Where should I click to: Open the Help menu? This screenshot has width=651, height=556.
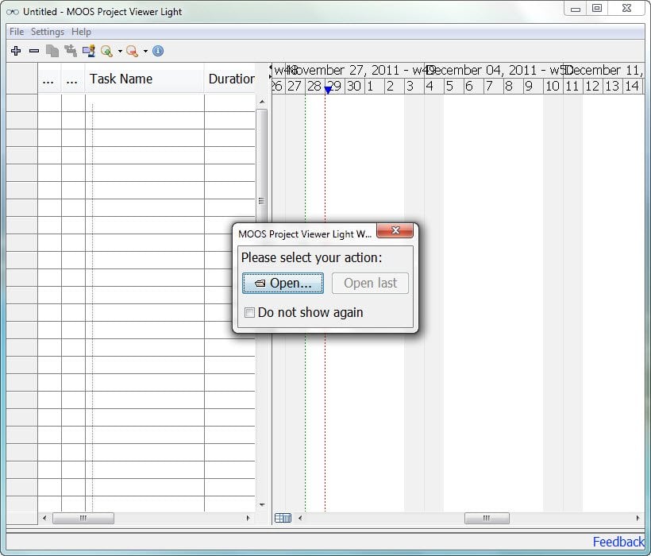coord(81,32)
